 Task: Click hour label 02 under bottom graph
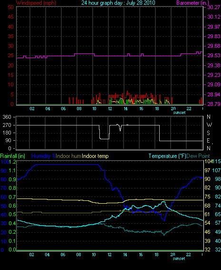pyautogui.click(x=31, y=255)
